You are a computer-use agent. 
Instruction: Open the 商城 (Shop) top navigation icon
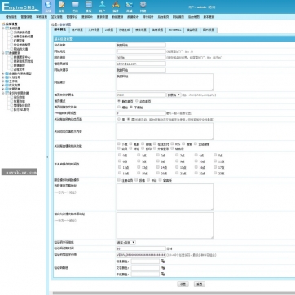tap(130, 7)
